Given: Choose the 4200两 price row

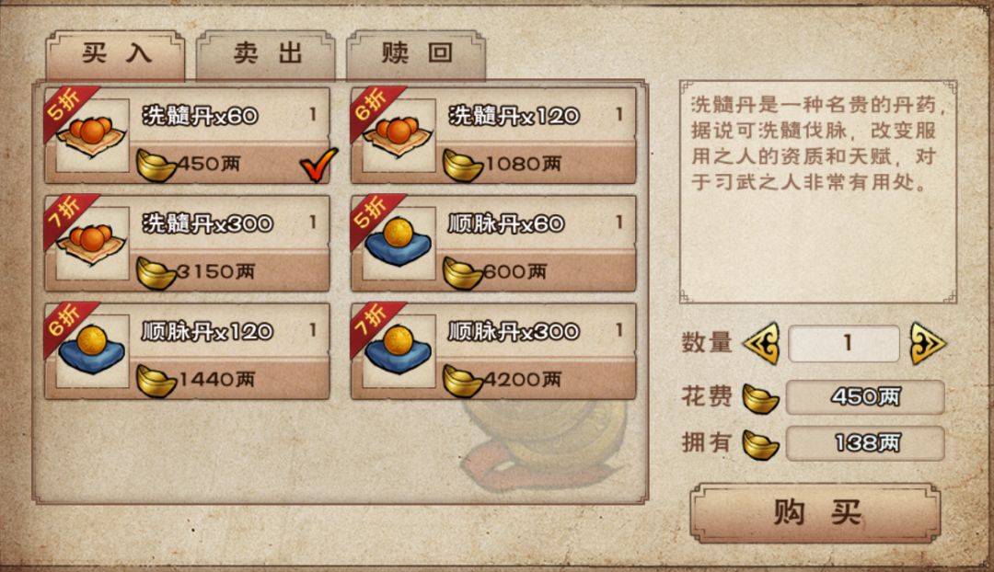Looking at the screenshot, I should pos(493,380).
